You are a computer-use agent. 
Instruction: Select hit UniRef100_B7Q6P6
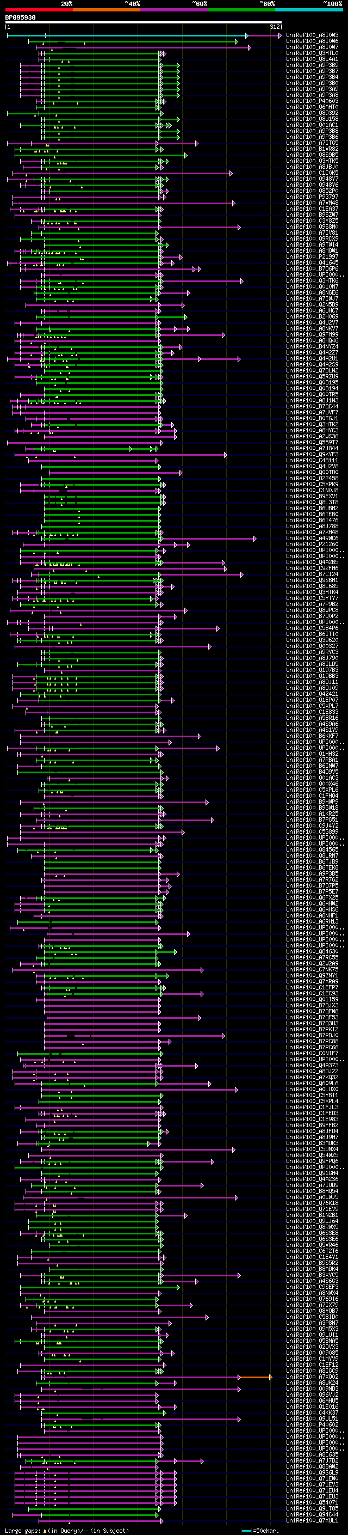[x=312, y=269]
